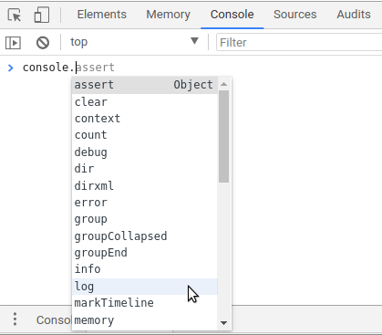Clear console with the ban icon
Screen dimensions: 382x335
pyautogui.click(x=43, y=43)
